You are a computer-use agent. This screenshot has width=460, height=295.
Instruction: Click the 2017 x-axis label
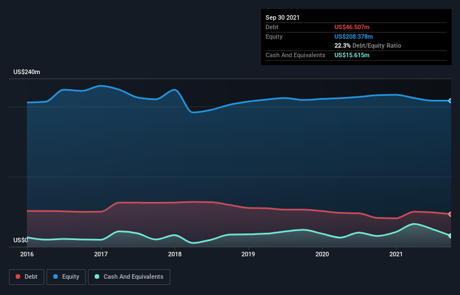click(101, 254)
